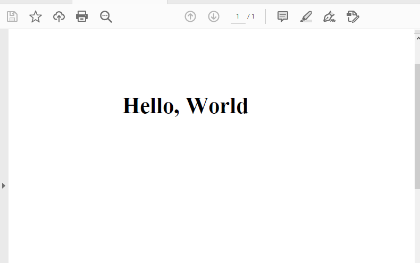Expand the left navigation pane arrow

[4, 185]
